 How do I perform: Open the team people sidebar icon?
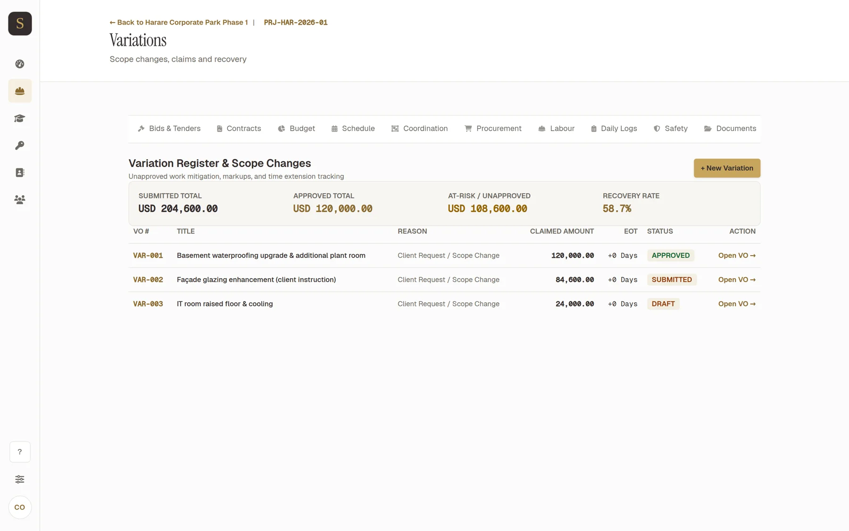pyautogui.click(x=20, y=199)
